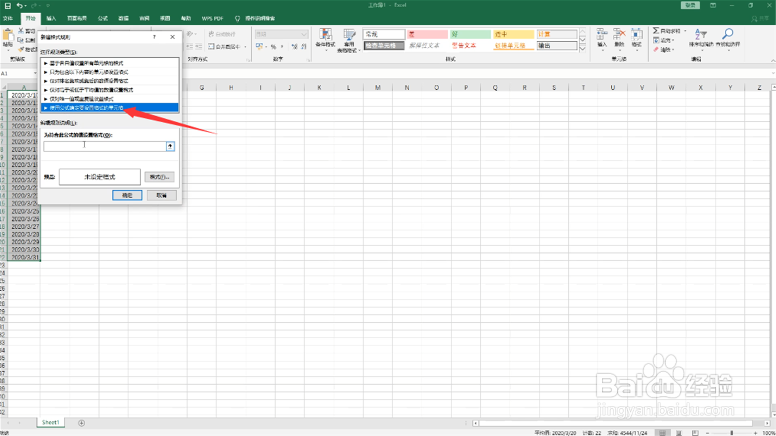This screenshot has height=436, width=776.
Task: Click the Delete cells icon
Action: [x=619, y=34]
